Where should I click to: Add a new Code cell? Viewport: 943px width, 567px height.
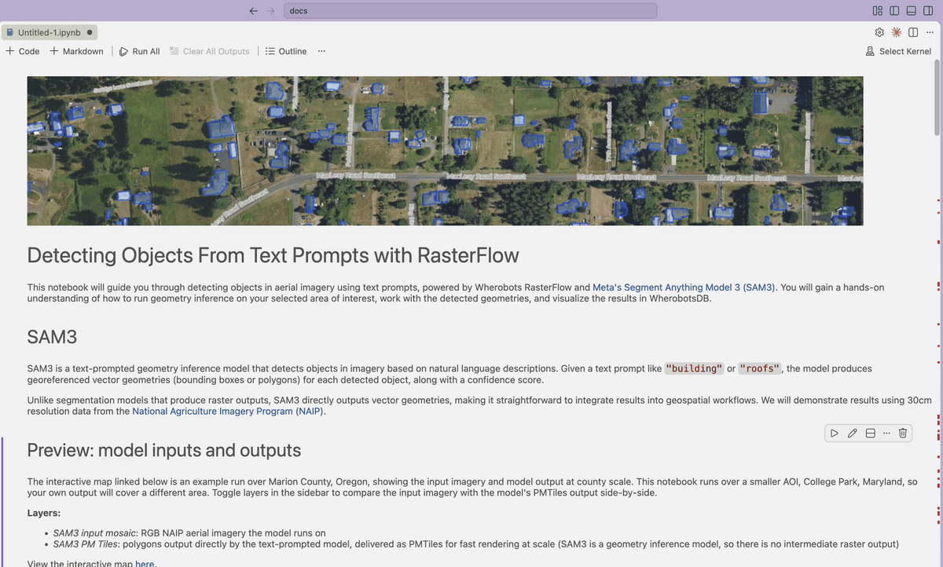point(22,51)
